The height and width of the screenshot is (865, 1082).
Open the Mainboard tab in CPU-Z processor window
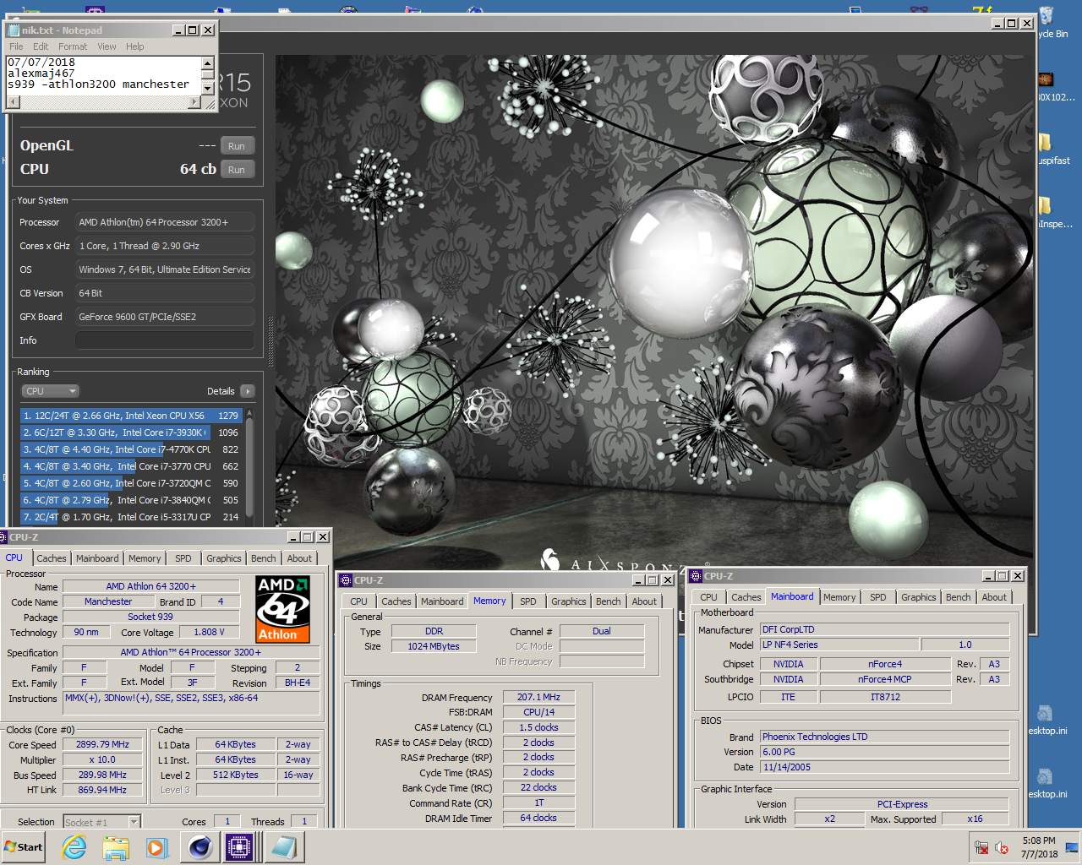(x=97, y=558)
